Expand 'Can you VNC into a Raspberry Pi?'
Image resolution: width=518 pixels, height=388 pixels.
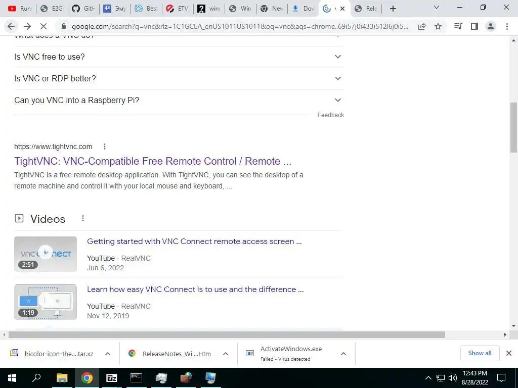179,101
